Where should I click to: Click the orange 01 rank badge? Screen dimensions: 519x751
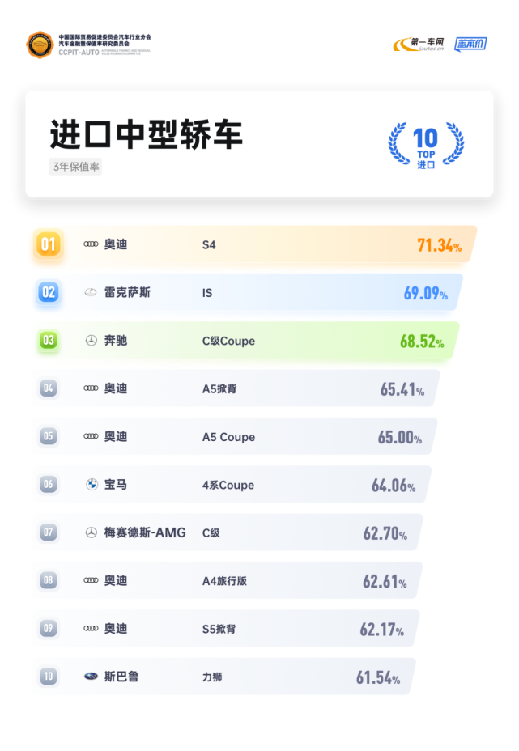(49, 244)
